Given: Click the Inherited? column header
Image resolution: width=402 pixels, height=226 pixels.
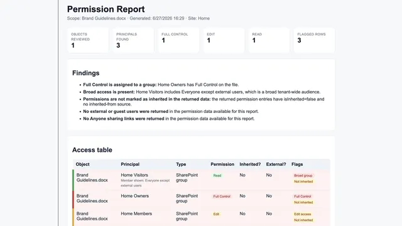Looking at the screenshot, I should (x=250, y=164).
